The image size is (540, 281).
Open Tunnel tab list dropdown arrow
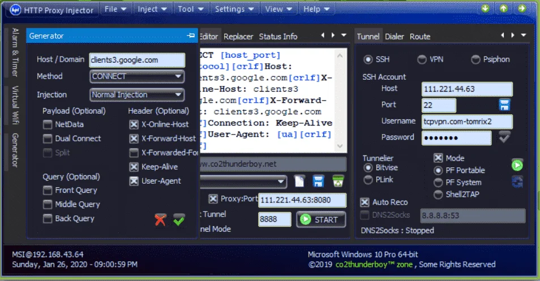[x=524, y=35]
